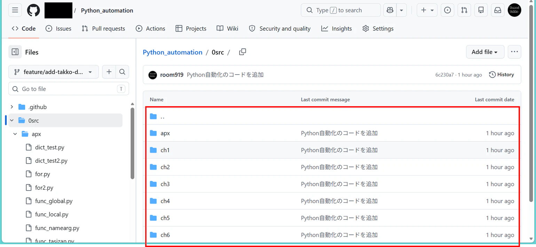Go up to parent directory row
Image resolution: width=536 pixels, height=247 pixels.
pos(332,117)
